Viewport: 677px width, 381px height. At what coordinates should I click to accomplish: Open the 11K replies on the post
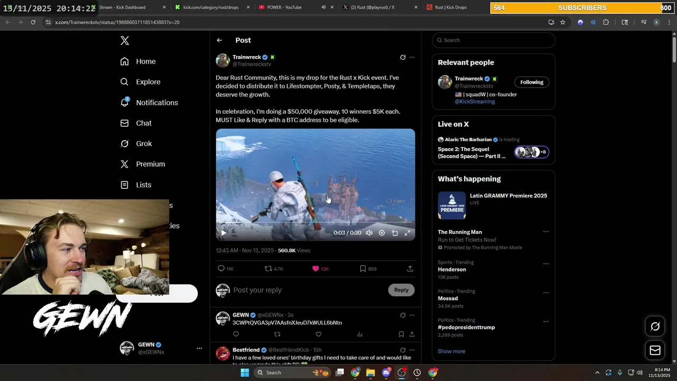pos(226,269)
